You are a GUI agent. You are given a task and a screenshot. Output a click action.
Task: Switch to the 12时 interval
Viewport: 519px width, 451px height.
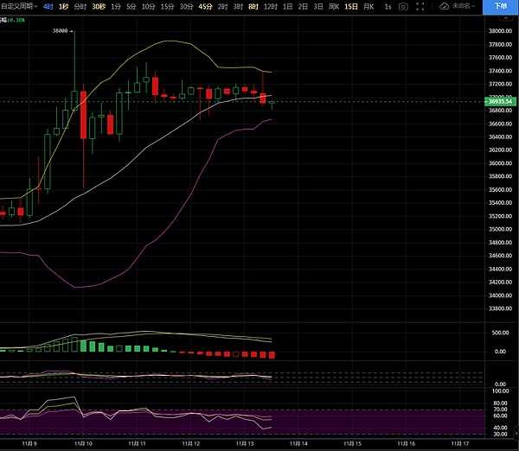270,6
